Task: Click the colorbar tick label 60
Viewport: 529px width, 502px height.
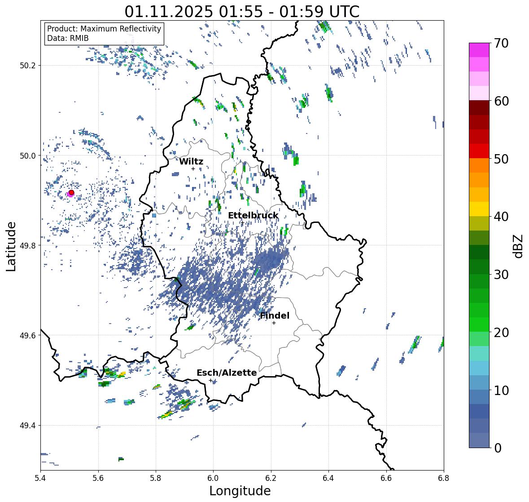Action: pos(501,101)
